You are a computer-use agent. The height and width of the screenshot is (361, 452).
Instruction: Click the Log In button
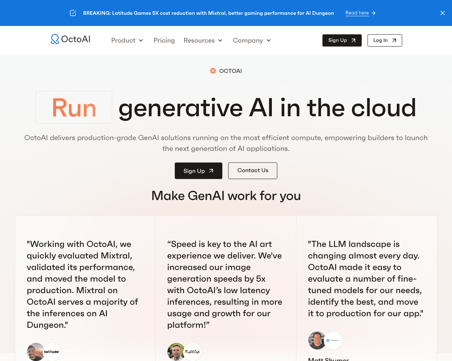(x=385, y=40)
